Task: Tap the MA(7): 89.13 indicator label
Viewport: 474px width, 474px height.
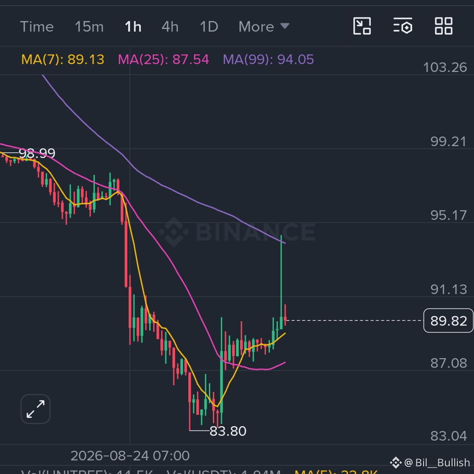Action: pos(63,59)
